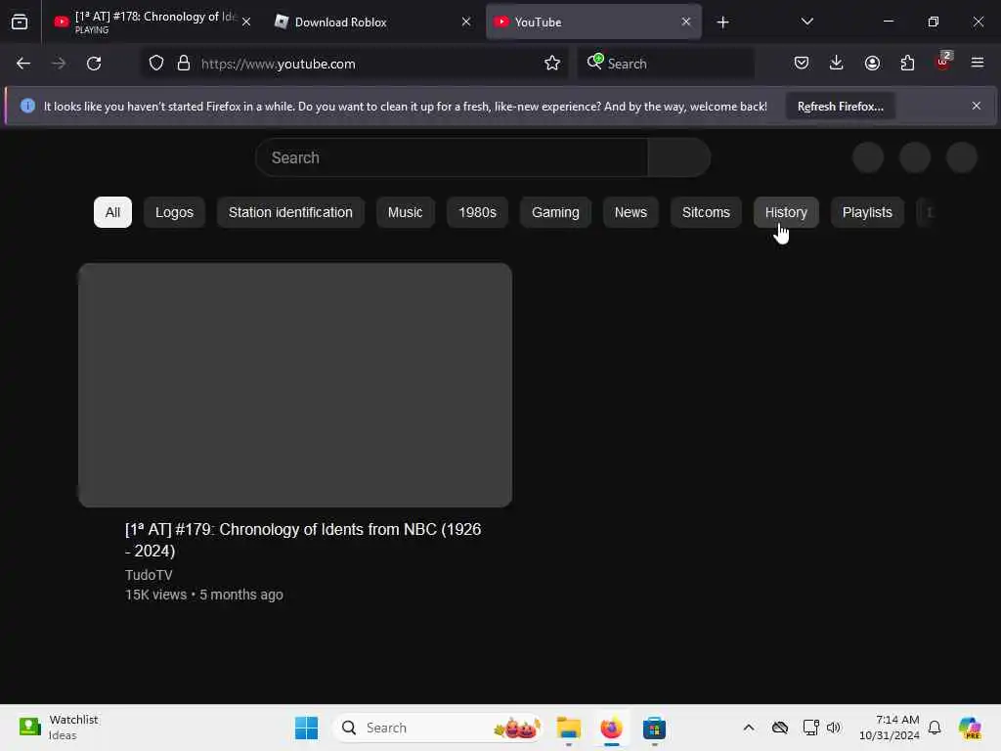
Task: Click the rightmost YouTube header avatar placeholder
Action: [962, 157]
